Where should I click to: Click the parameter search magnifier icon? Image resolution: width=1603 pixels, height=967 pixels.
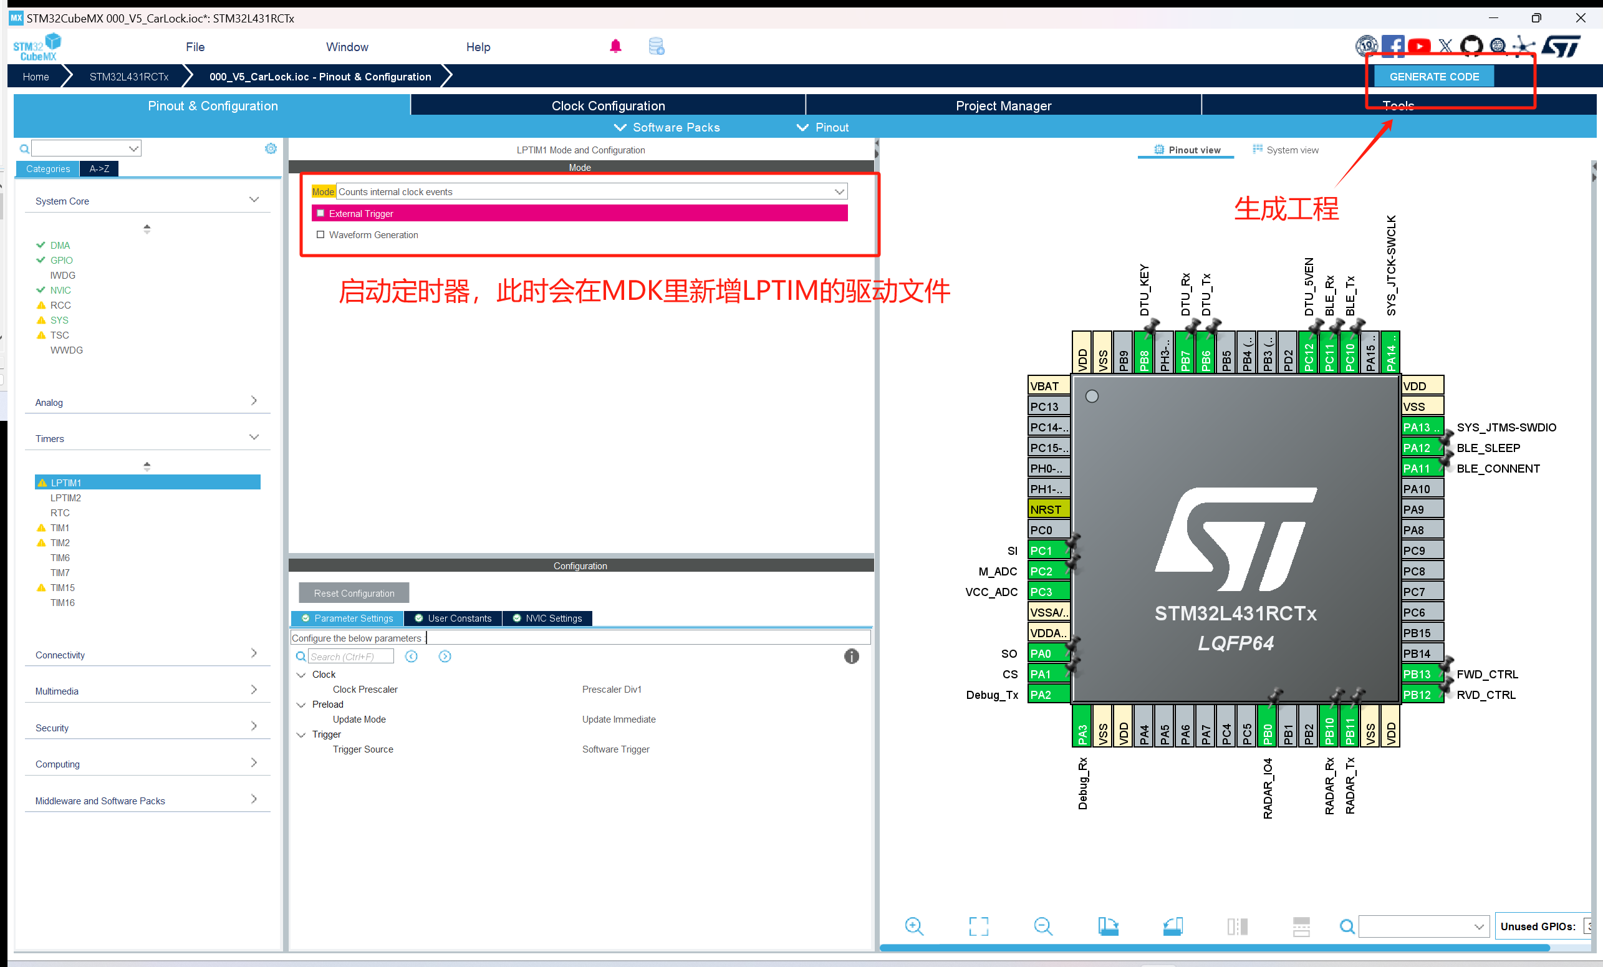[x=301, y=657]
